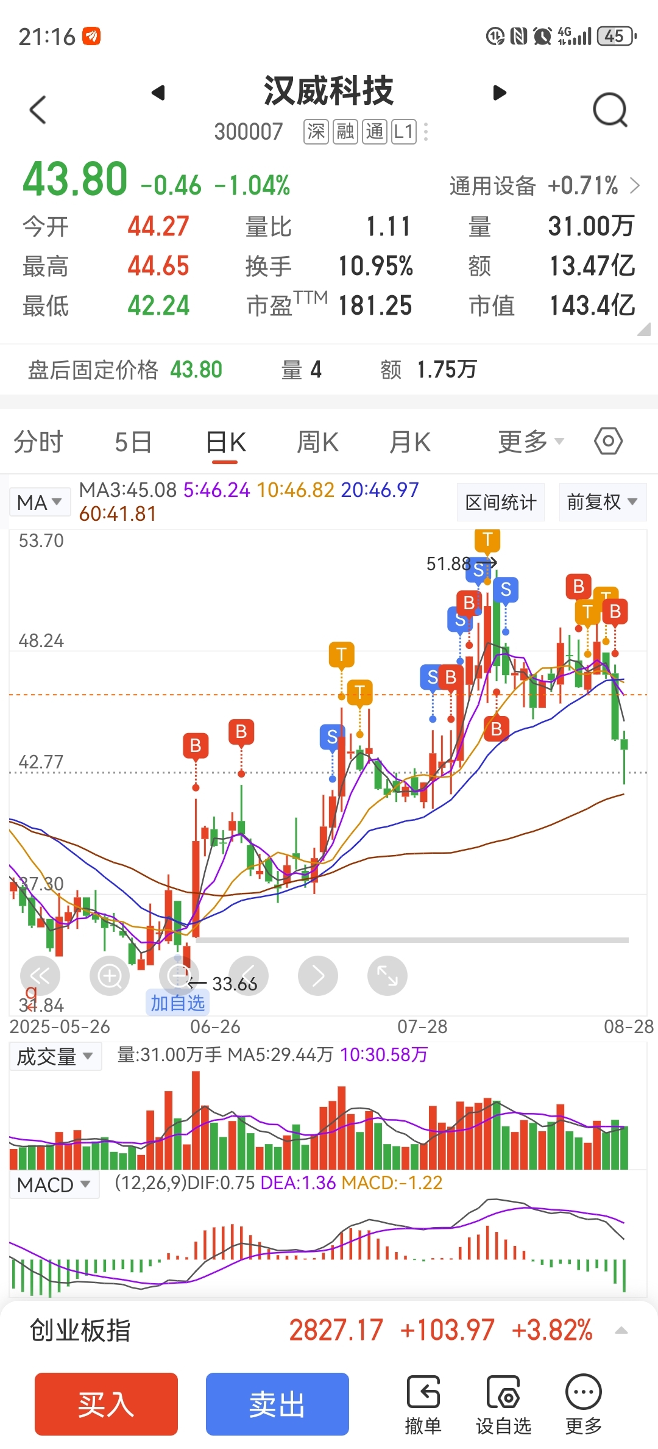Switch to 5日 tab

pyautogui.click(x=133, y=442)
